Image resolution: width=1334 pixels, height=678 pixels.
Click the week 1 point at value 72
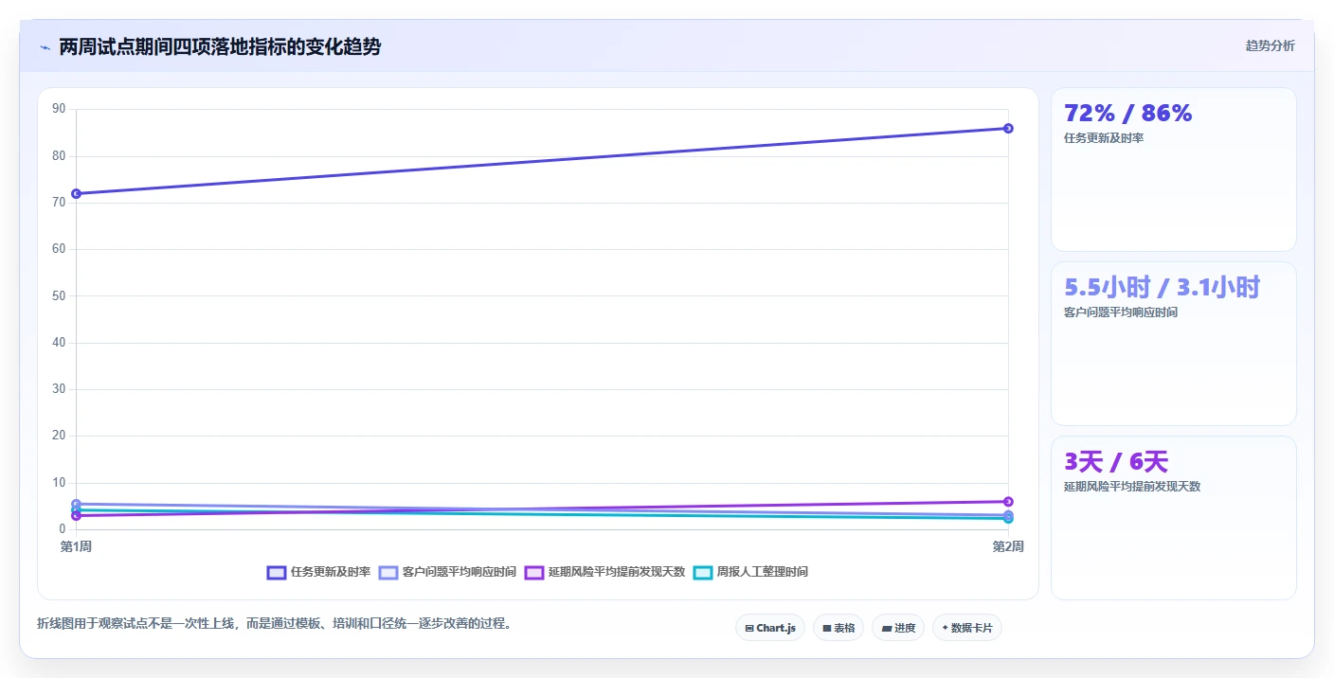coord(76,194)
